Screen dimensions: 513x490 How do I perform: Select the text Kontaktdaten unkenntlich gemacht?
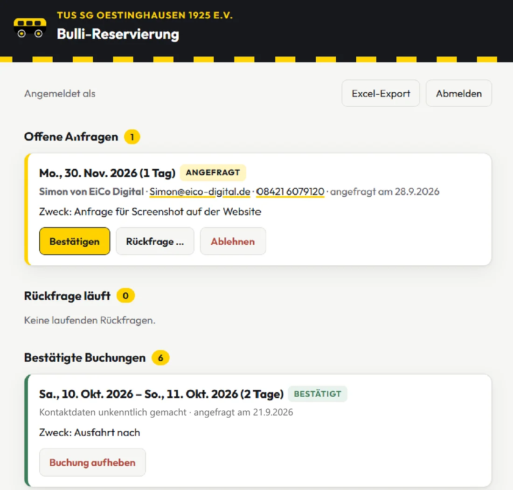pos(113,413)
